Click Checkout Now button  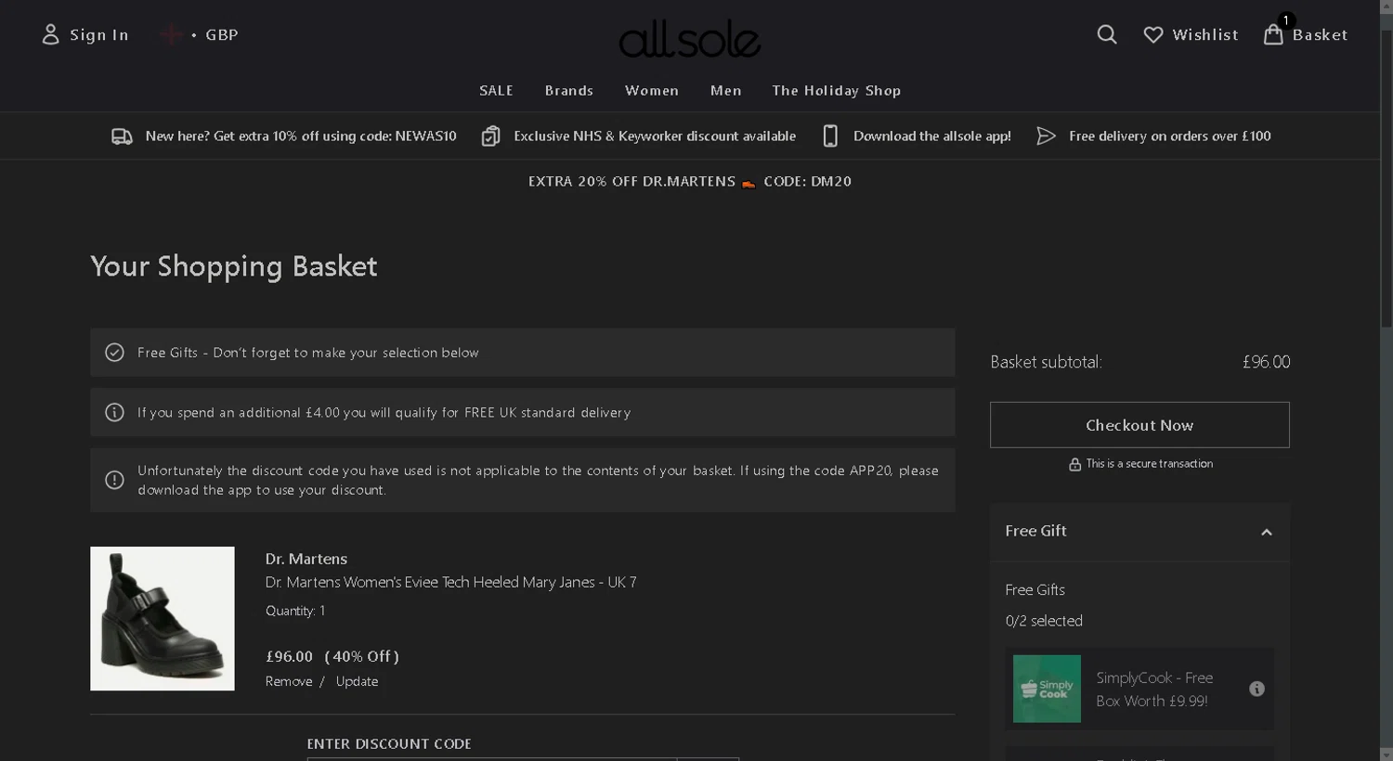(1139, 425)
